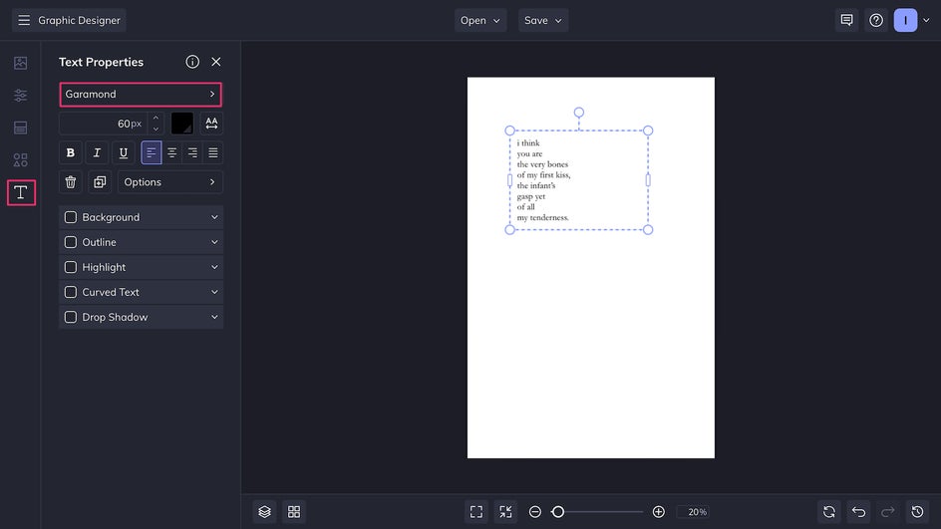The width and height of the screenshot is (941, 529).
Task: Open the edit history panel
Action: pyautogui.click(x=917, y=512)
